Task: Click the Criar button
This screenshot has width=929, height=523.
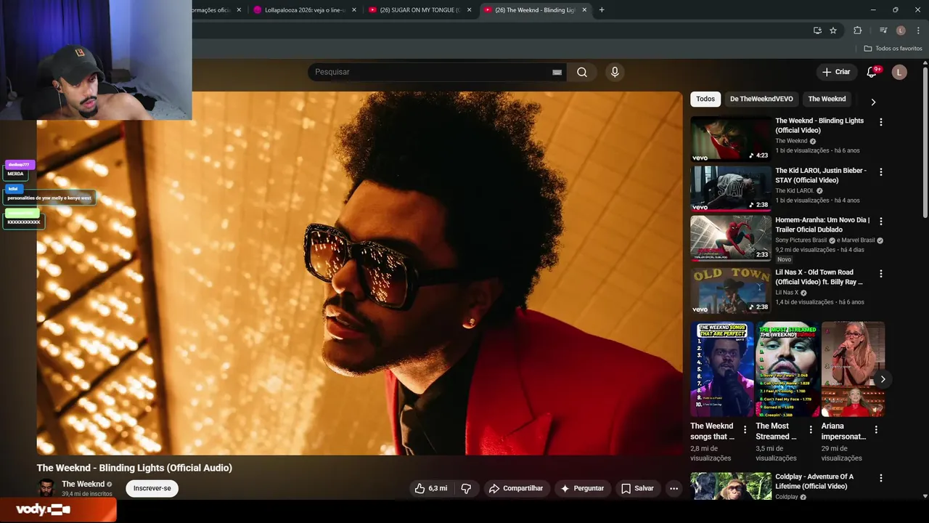Action: pyautogui.click(x=836, y=72)
